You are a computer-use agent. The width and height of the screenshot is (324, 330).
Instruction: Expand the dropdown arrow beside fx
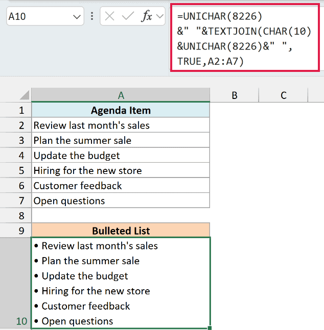(x=160, y=16)
